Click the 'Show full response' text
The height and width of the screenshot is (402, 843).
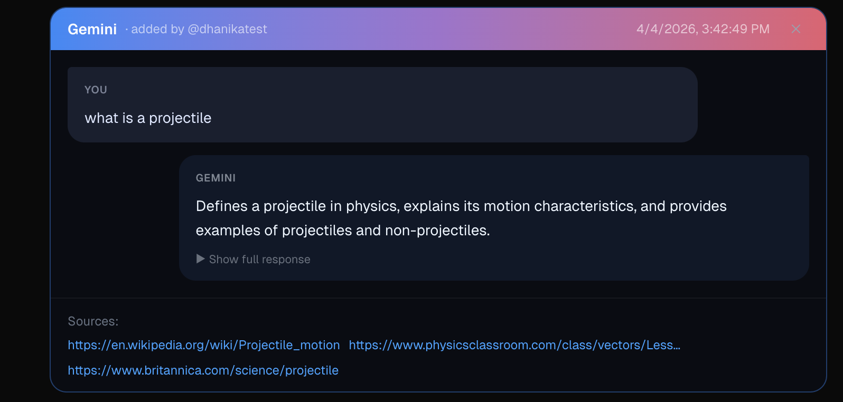[x=259, y=260]
